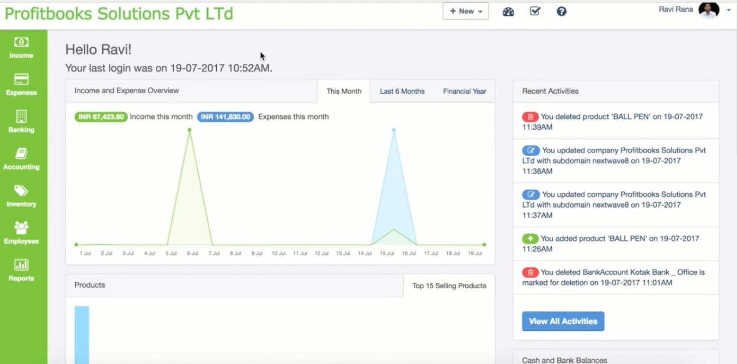Image resolution: width=737 pixels, height=364 pixels.
Task: Click the INR 67,423.60 income badge
Action: pos(101,117)
